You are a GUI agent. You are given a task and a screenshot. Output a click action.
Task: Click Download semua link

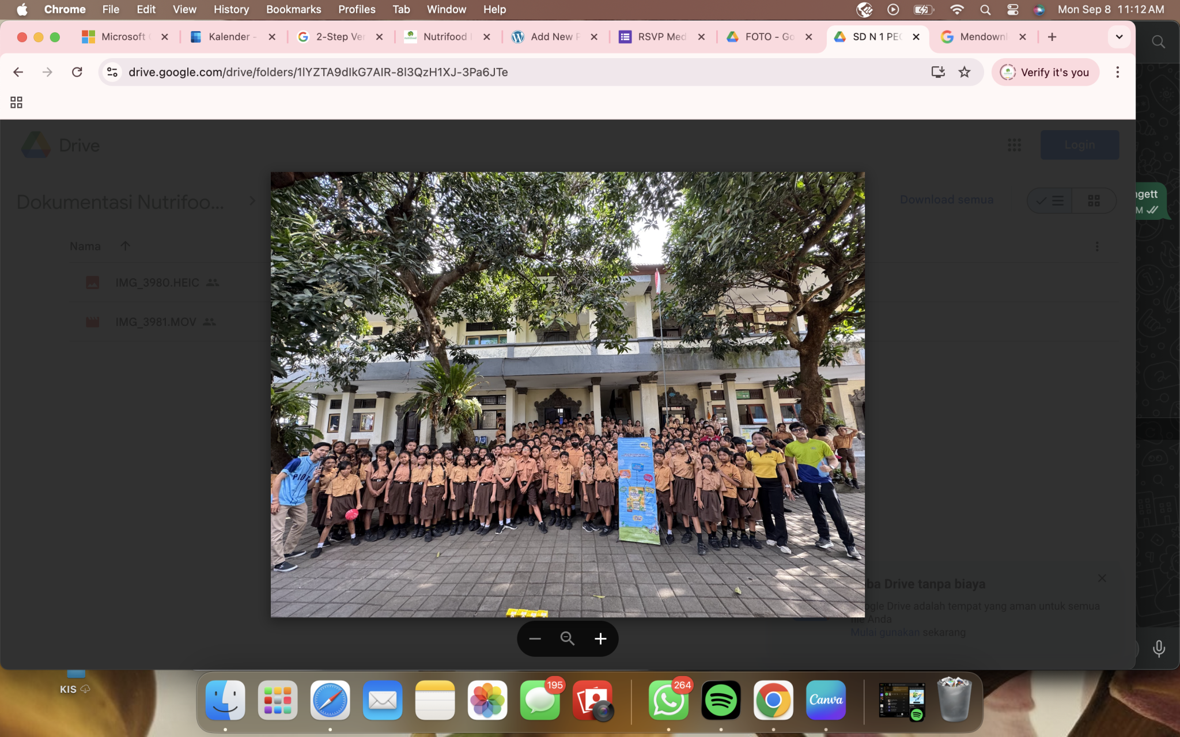947,200
